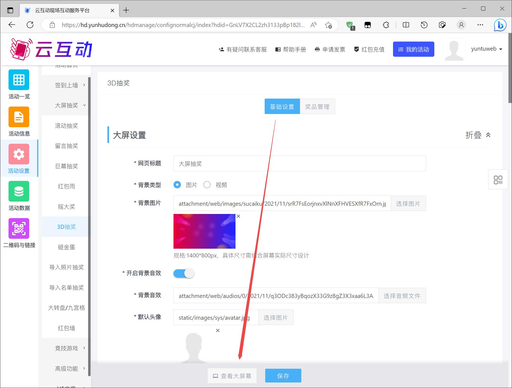The height and width of the screenshot is (388, 512).
Task: Select 视频 background type radio
Action: click(207, 185)
